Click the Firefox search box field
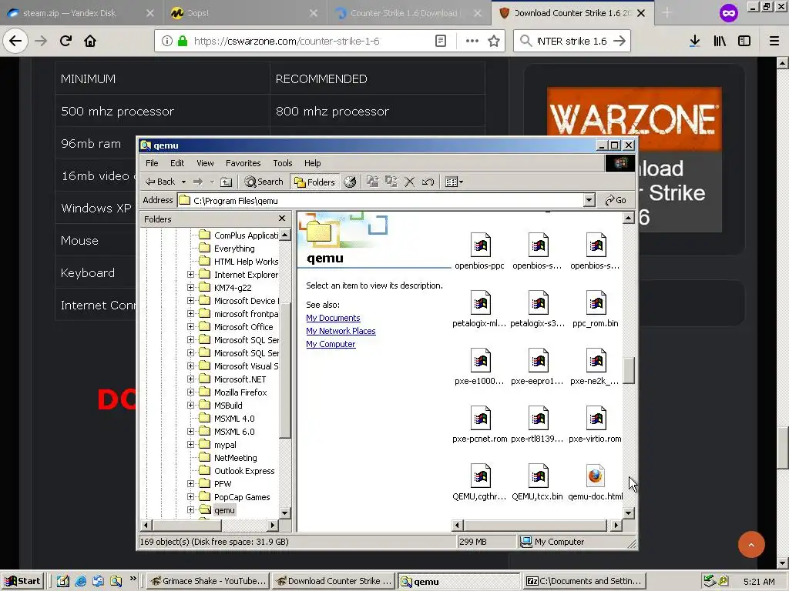 (572, 42)
